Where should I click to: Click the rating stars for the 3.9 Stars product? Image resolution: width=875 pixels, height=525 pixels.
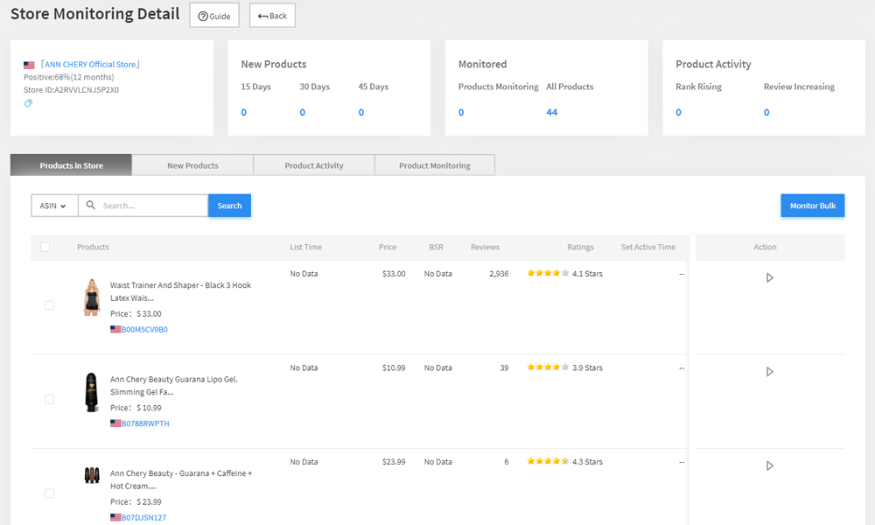coord(548,367)
